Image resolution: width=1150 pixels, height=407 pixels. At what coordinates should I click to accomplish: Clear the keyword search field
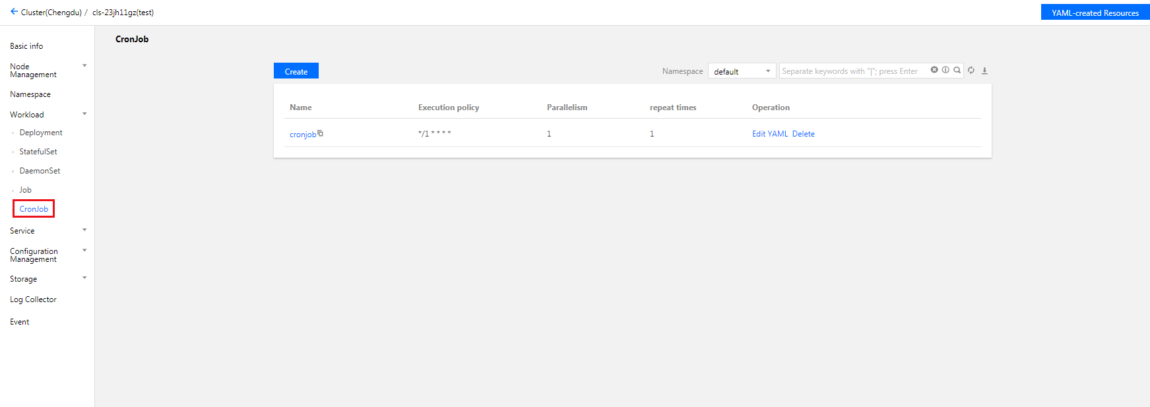[x=934, y=70]
